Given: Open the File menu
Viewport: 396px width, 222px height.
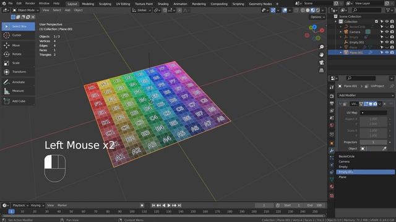Looking at the screenshot, I should coord(11,4).
